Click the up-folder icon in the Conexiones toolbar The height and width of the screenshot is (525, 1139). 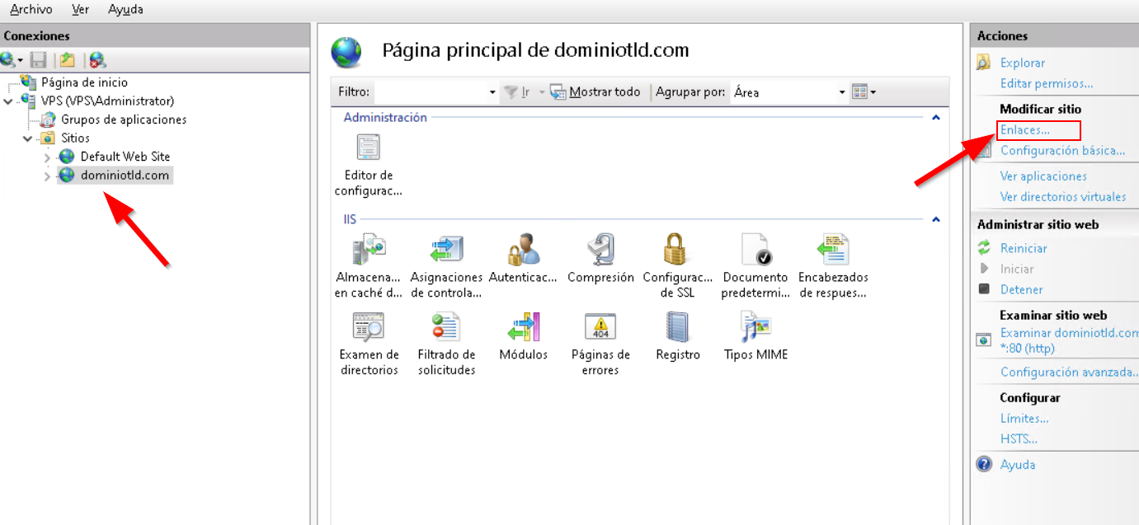(x=67, y=59)
